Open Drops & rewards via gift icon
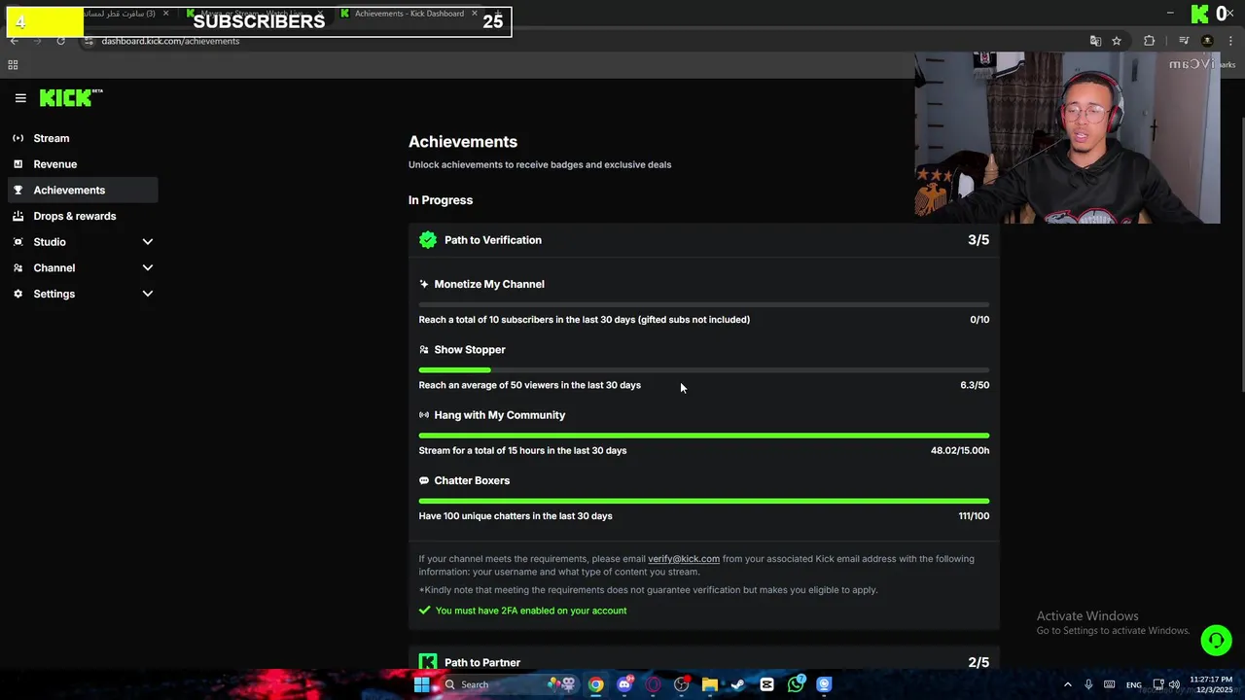The height and width of the screenshot is (700, 1245). tap(18, 216)
